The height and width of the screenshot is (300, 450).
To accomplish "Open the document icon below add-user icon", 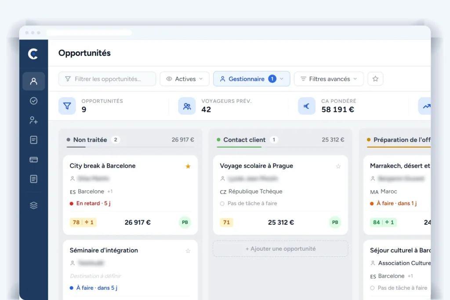I will tap(33, 140).
